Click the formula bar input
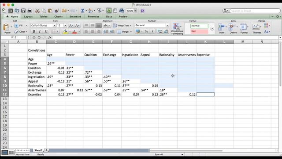282x159 pixels. (x=165, y=37)
